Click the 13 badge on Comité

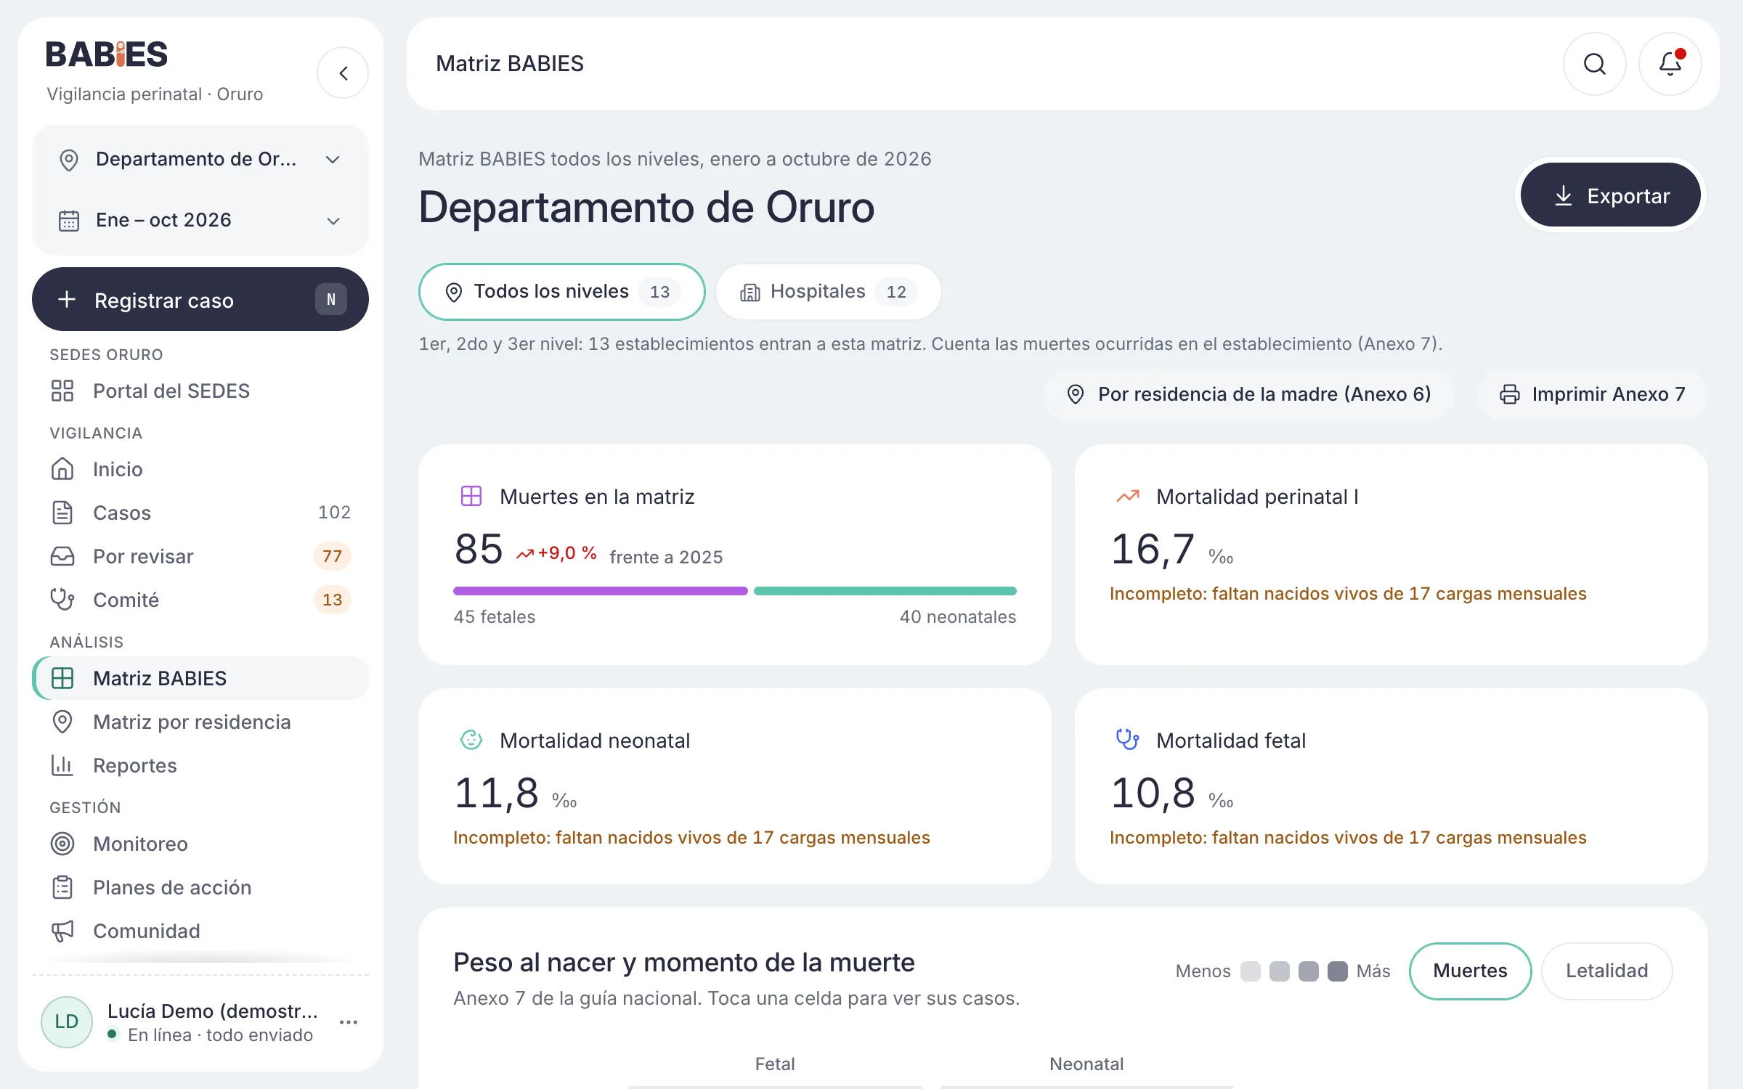[332, 600]
